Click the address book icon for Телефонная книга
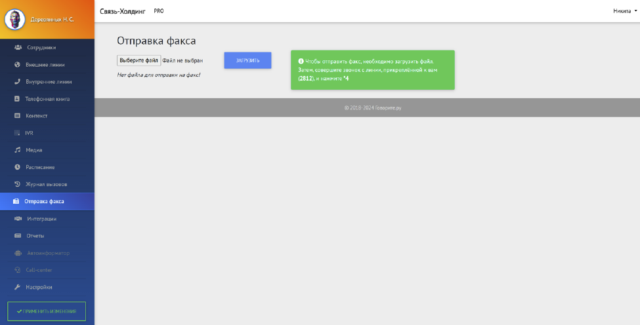The height and width of the screenshot is (325, 640). click(18, 99)
